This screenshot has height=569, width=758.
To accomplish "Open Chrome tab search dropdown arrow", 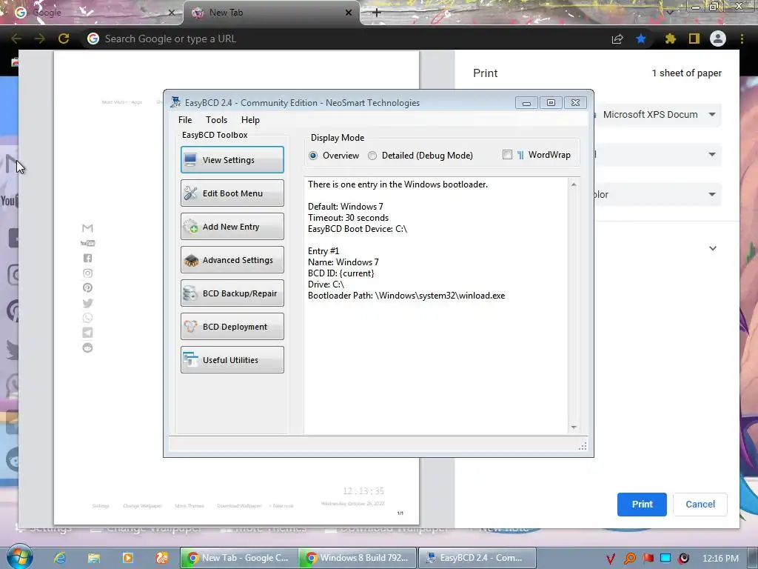I will 670,12.
